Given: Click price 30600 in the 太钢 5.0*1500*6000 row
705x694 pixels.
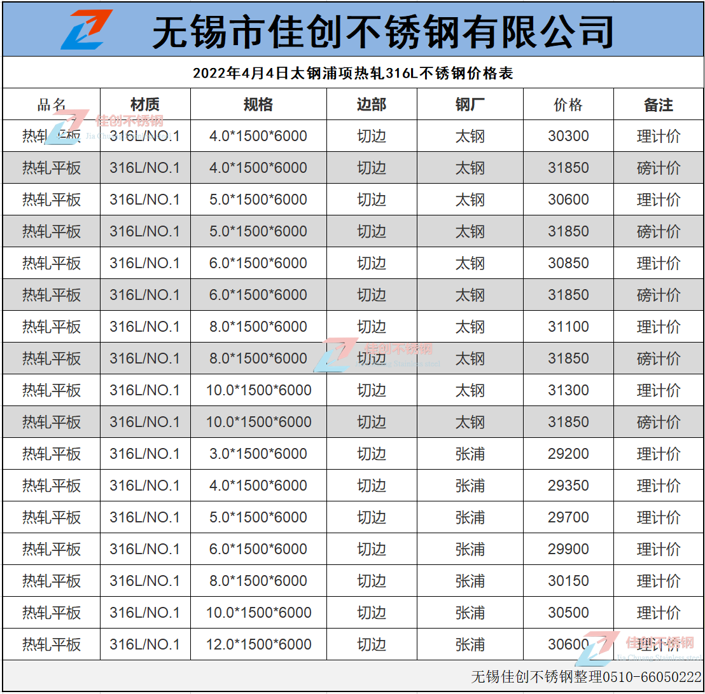Looking at the screenshot, I should coord(568,200).
